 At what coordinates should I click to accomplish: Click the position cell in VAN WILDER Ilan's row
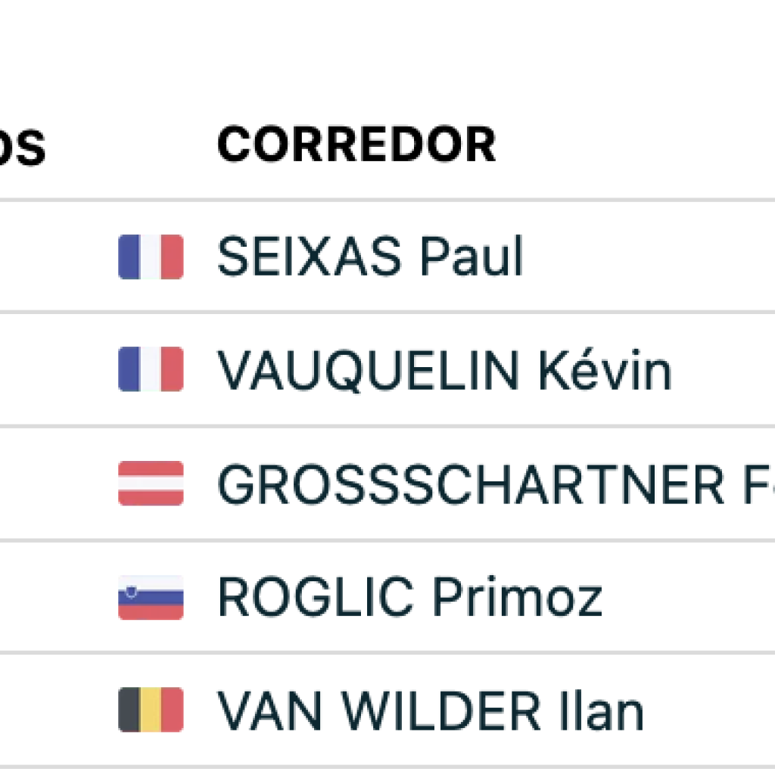click(30, 711)
